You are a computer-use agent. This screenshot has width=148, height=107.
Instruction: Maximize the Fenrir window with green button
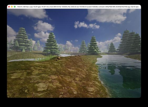click(15, 7)
